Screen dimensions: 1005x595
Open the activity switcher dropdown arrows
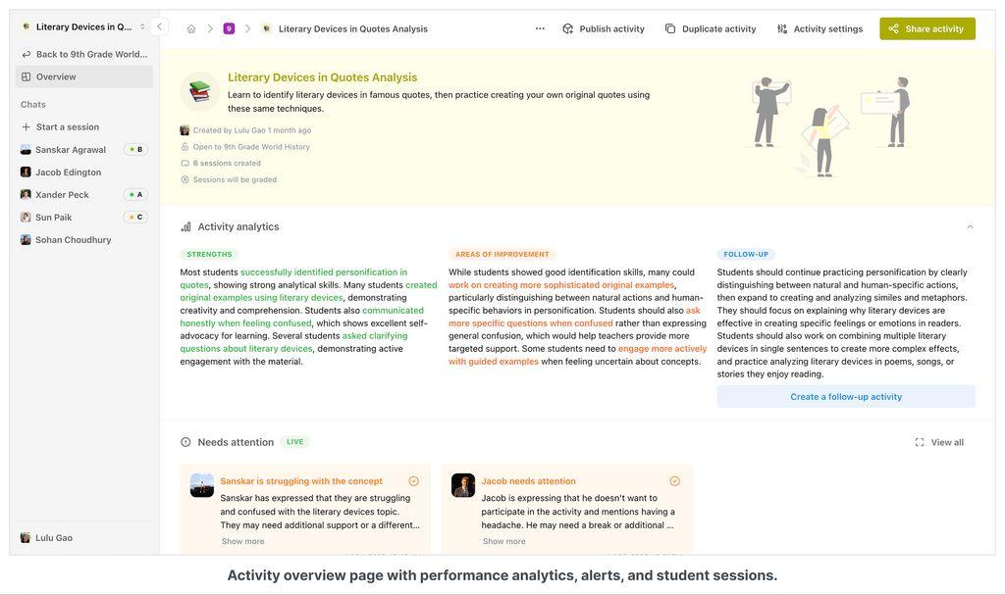tap(142, 26)
